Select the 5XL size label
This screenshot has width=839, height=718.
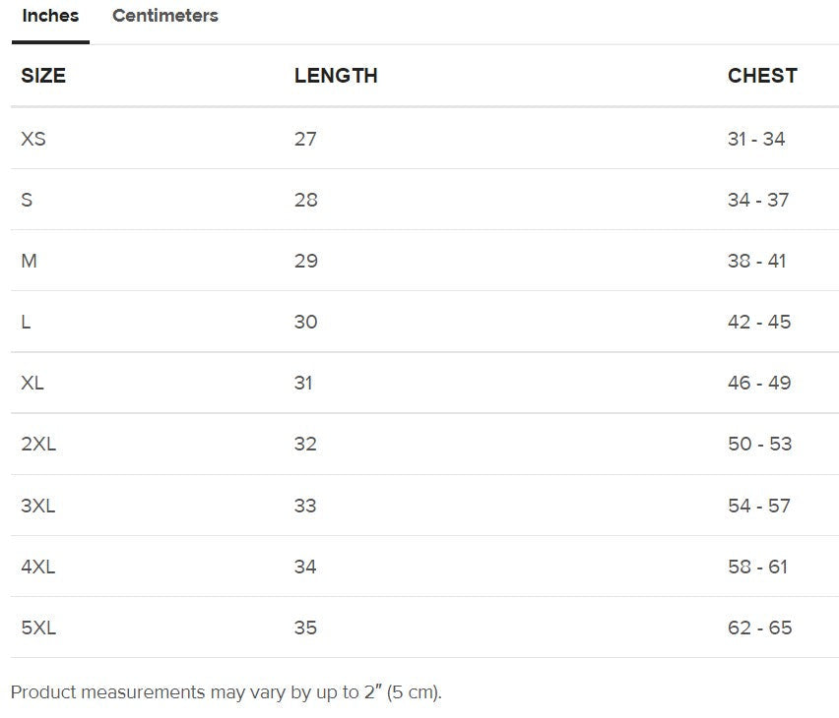[x=38, y=628]
